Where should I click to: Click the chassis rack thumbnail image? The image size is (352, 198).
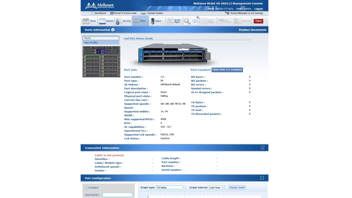point(101,62)
